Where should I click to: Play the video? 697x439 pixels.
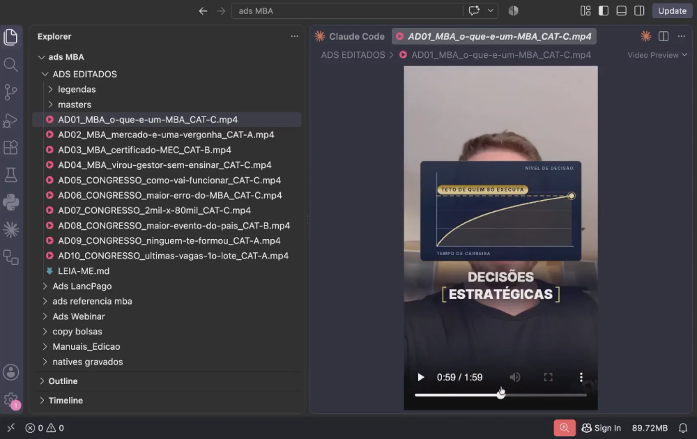420,377
